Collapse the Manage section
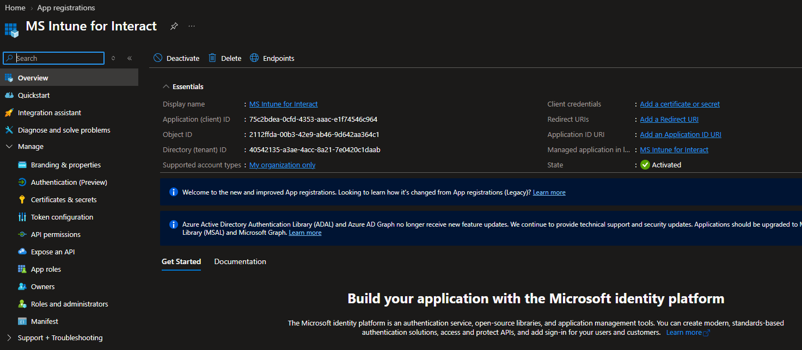This screenshot has width=802, height=350. 8,147
